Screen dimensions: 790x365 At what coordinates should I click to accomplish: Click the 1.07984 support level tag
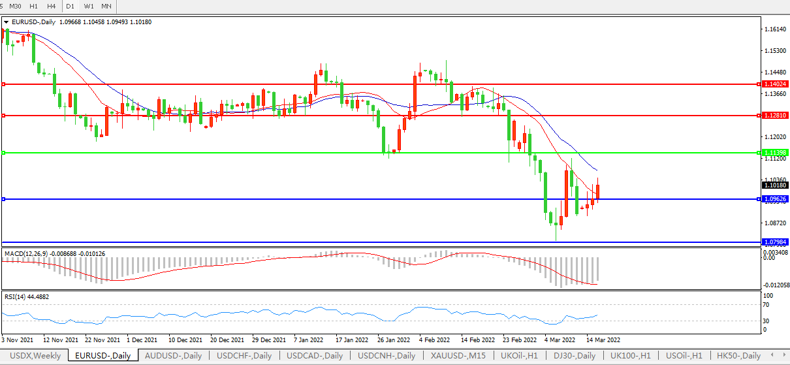(x=773, y=242)
